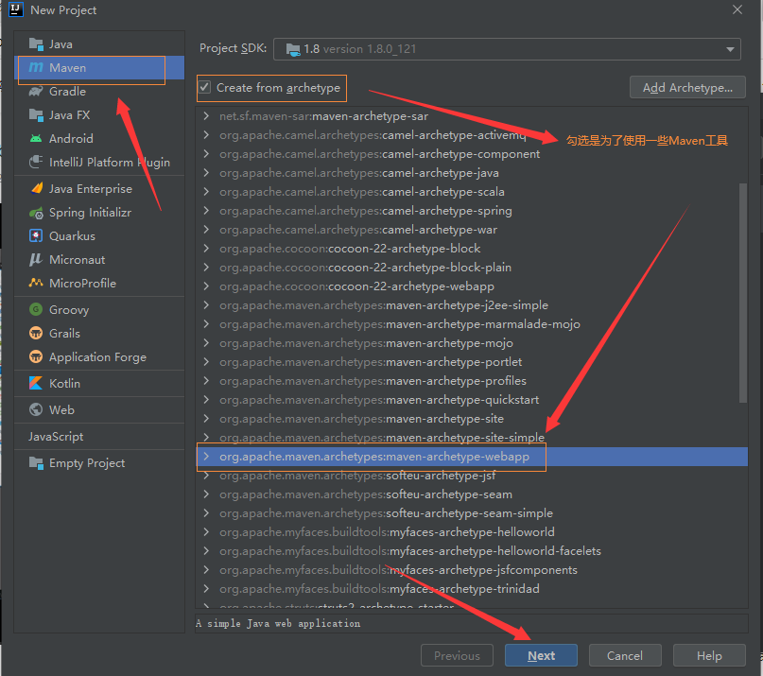Viewport: 763px width, 676px height.
Task: Expand the maven-archetype-webapp node
Action: 206,457
